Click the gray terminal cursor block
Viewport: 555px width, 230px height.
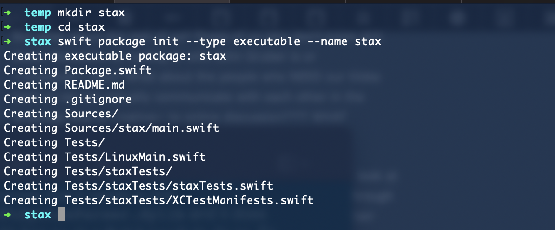[61, 215]
